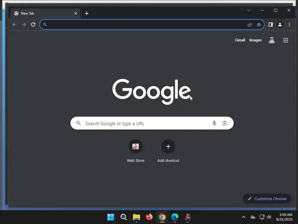The image size is (298, 224).
Task: Open the Chrome profile menu
Action: click(280, 24)
